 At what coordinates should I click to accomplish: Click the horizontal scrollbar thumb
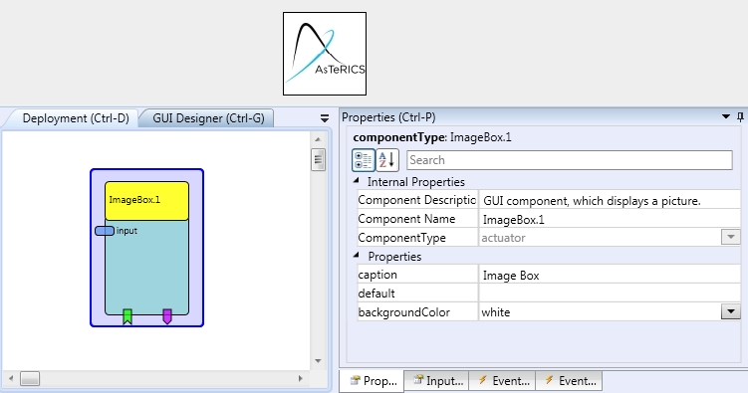(30, 379)
